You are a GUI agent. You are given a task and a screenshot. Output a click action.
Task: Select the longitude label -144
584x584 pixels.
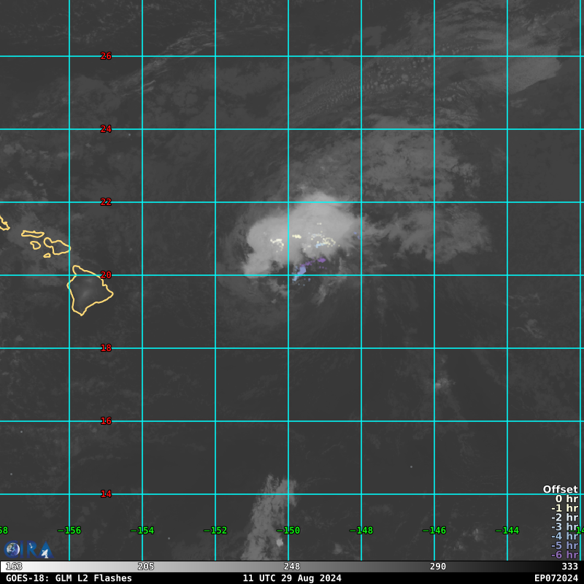click(507, 531)
